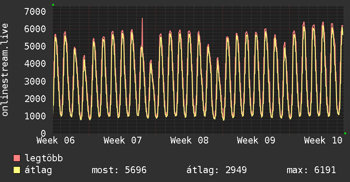
Task: Click the 1000 y-axis label
Action: coord(35,116)
